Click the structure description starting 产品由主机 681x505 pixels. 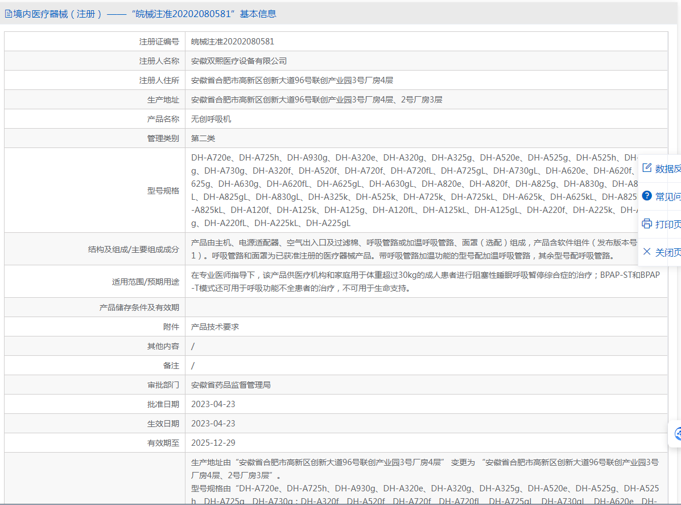click(x=414, y=249)
